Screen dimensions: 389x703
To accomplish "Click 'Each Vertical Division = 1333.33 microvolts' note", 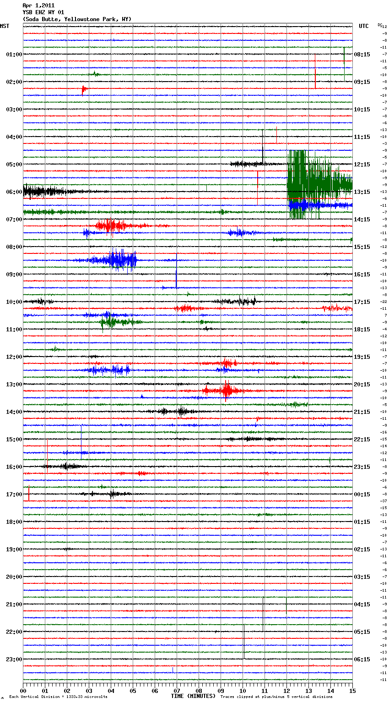I will tap(58, 697).
